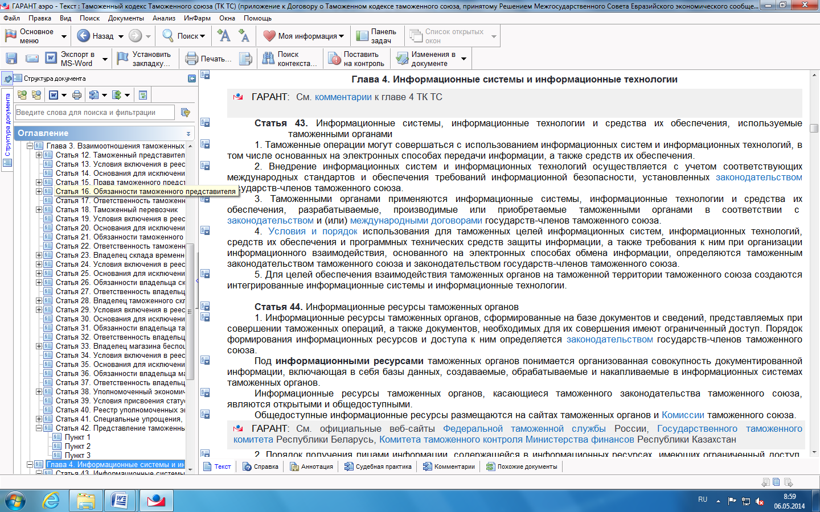Increase font size with the larger A icon

pos(224,36)
